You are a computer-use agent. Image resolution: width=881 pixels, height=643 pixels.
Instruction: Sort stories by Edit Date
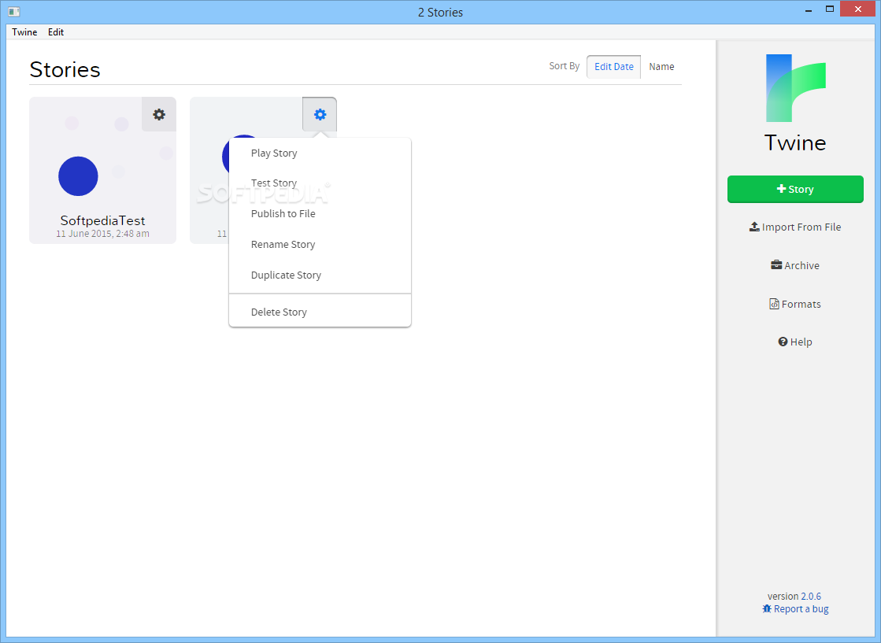[613, 67]
